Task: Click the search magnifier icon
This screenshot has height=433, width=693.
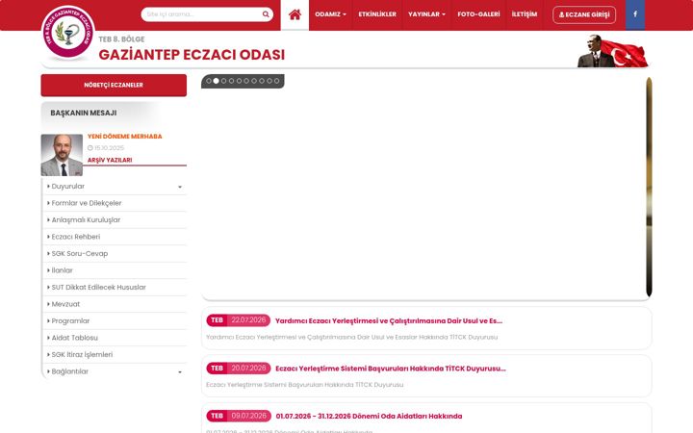Action: coord(266,14)
